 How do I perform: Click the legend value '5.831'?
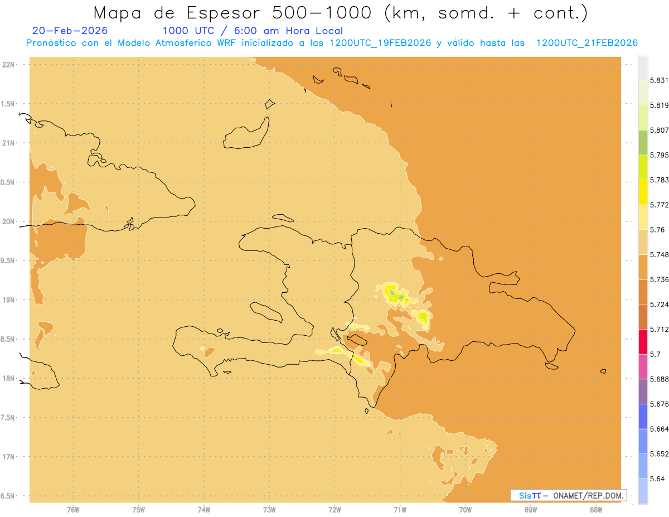[x=659, y=80]
